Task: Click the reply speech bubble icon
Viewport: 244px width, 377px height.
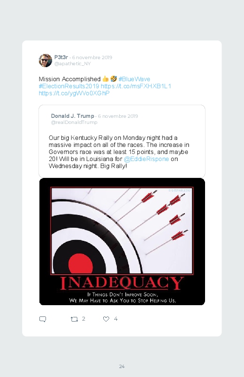Action: tap(43, 319)
